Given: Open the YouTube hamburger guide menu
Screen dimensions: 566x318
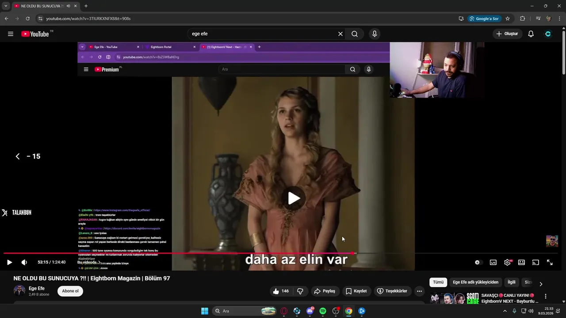Looking at the screenshot, I should pyautogui.click(x=11, y=34).
